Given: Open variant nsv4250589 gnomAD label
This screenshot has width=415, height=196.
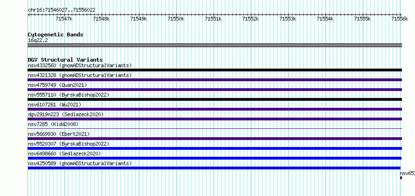Looking at the screenshot, I should coord(80,163).
